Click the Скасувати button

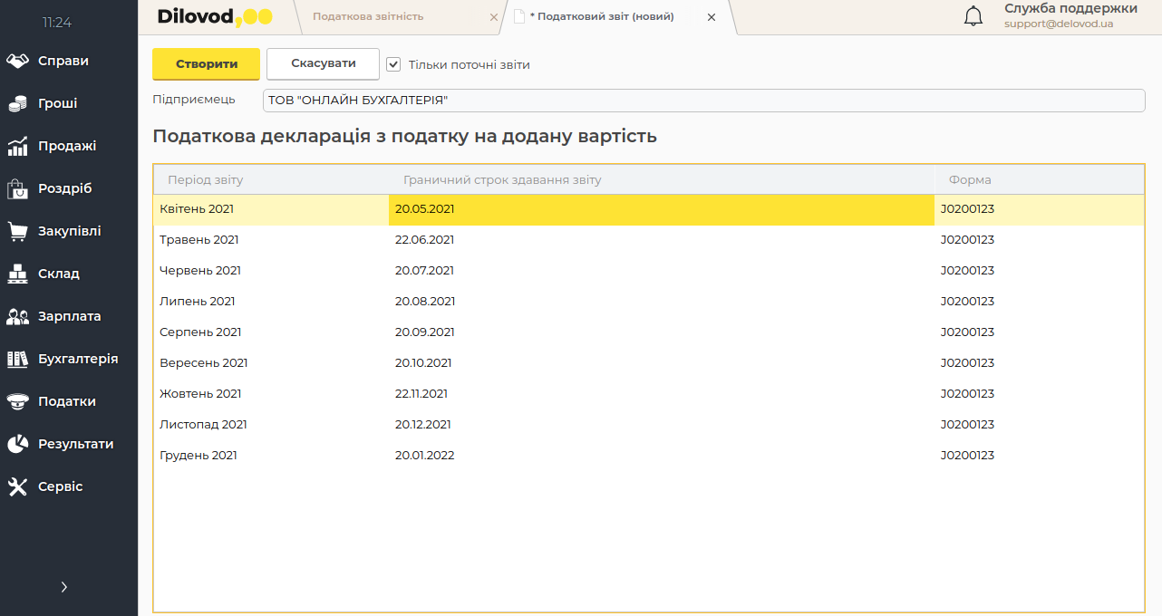323,63
